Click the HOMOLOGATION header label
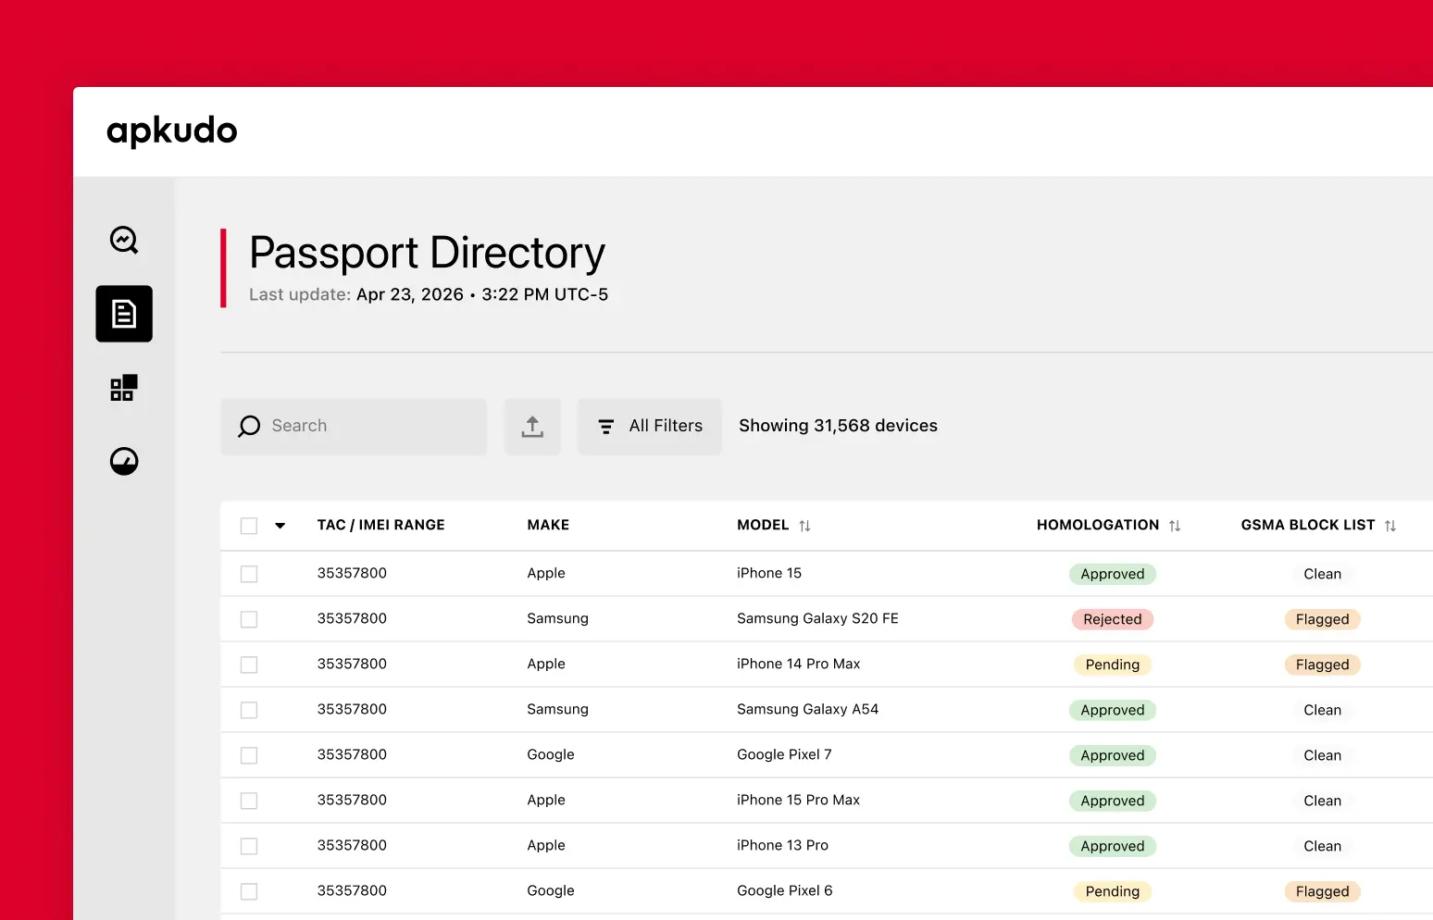Viewport: 1433px width, 920px height. (x=1098, y=525)
